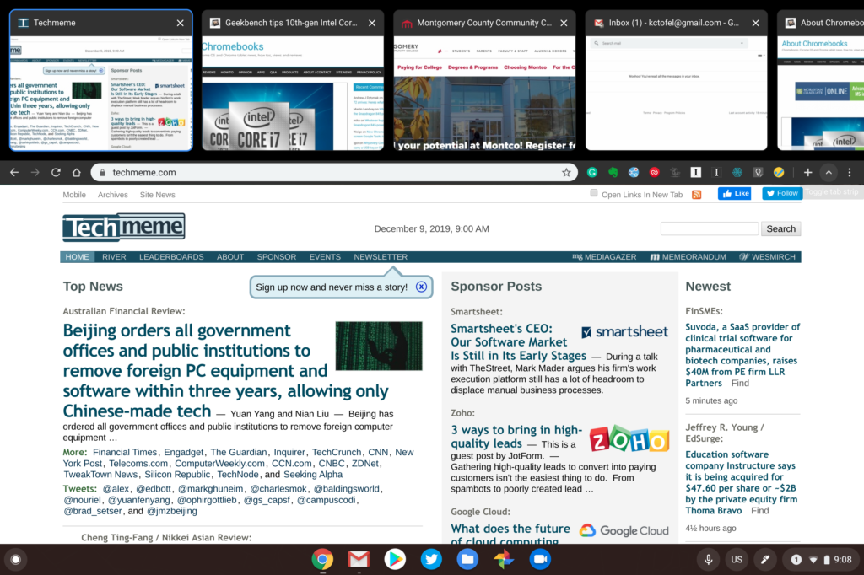Open the Mobile link
The width and height of the screenshot is (864, 575).
click(74, 195)
